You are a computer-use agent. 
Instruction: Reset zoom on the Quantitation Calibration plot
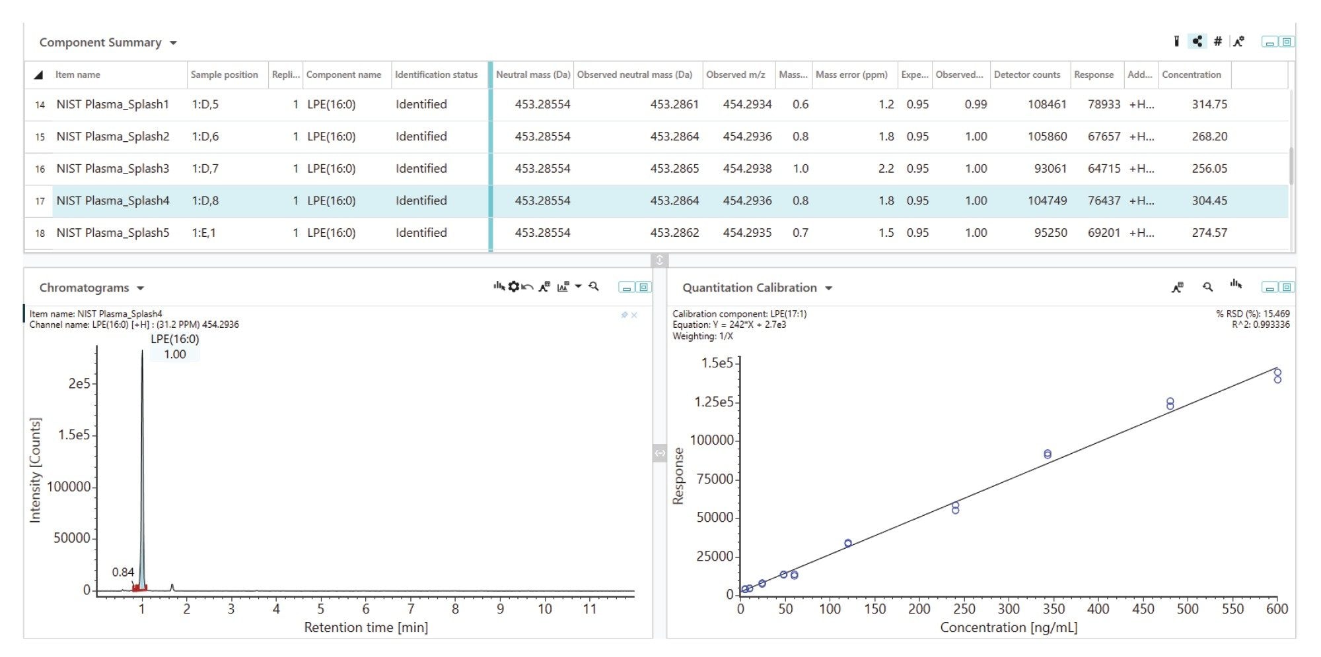tap(1207, 287)
